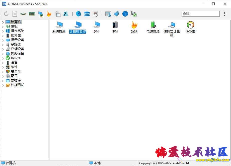Open the three-dot main menu button
The width and height of the screenshot is (231, 166).
click(225, 14)
